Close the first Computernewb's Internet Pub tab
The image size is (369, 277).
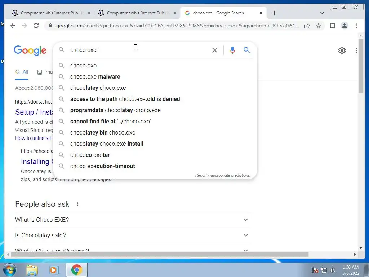click(x=89, y=13)
